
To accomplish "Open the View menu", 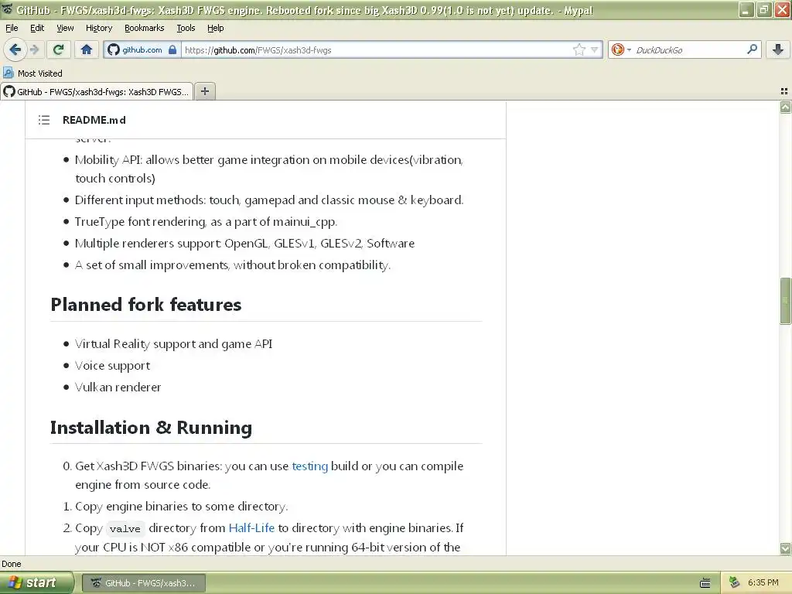I will coord(65,28).
